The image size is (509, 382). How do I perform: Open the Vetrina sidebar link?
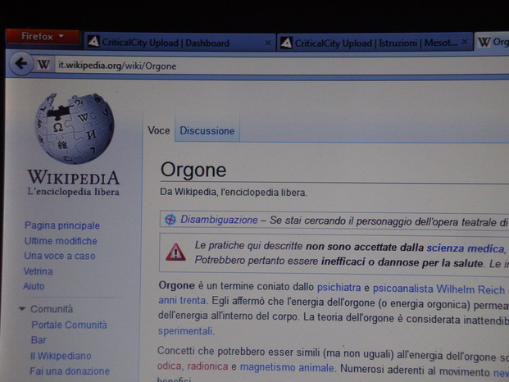pos(38,271)
